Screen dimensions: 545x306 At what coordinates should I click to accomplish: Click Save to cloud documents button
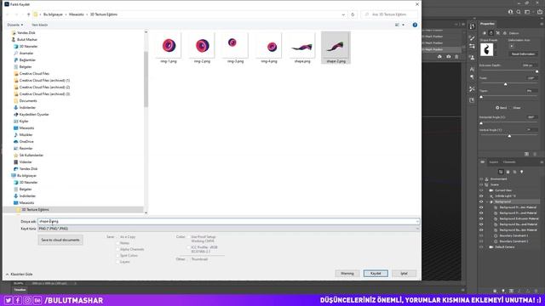click(60, 240)
